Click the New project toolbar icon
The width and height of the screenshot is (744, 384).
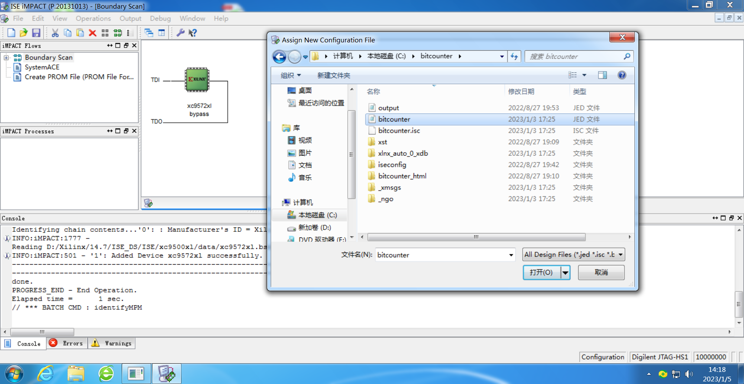click(11, 33)
